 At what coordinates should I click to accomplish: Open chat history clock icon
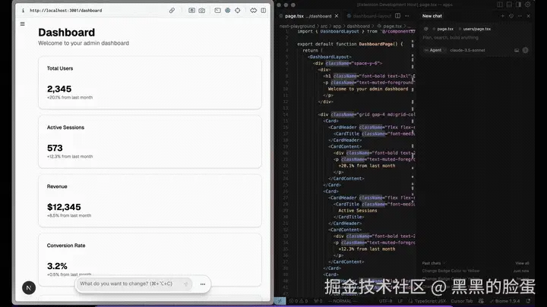click(x=511, y=16)
